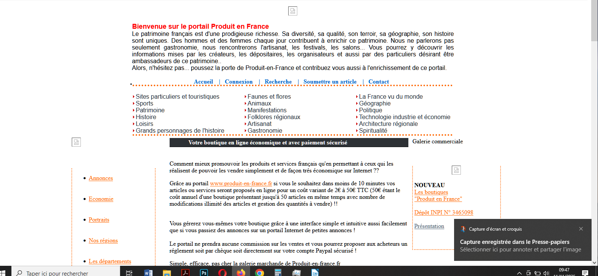Open Microsoft Word from the taskbar
Image resolution: width=598 pixels, height=276 pixels.
pos(148,273)
